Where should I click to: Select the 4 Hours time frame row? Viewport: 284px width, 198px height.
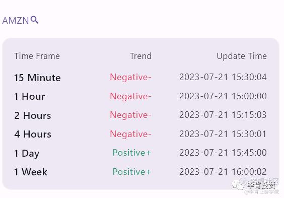tap(140, 134)
